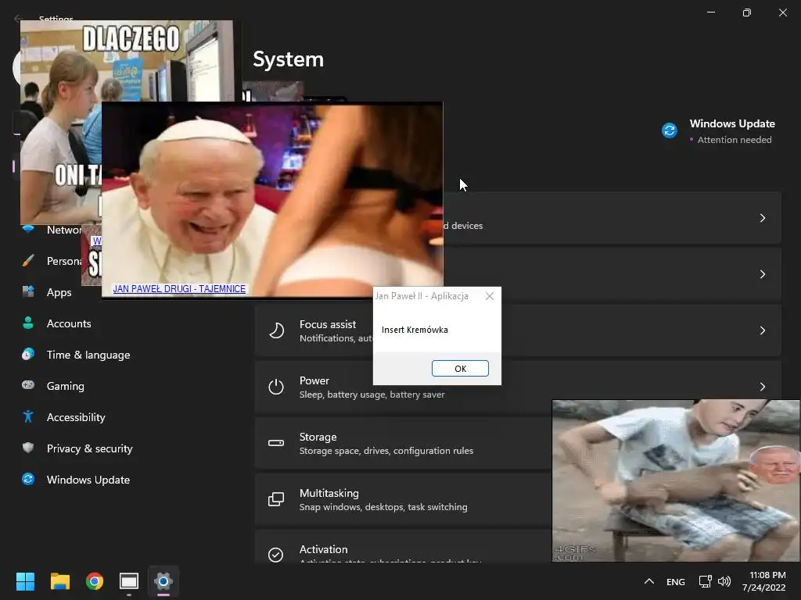Image resolution: width=801 pixels, height=600 pixels.
Task: Expand the Power row chevron
Action: coord(762,387)
